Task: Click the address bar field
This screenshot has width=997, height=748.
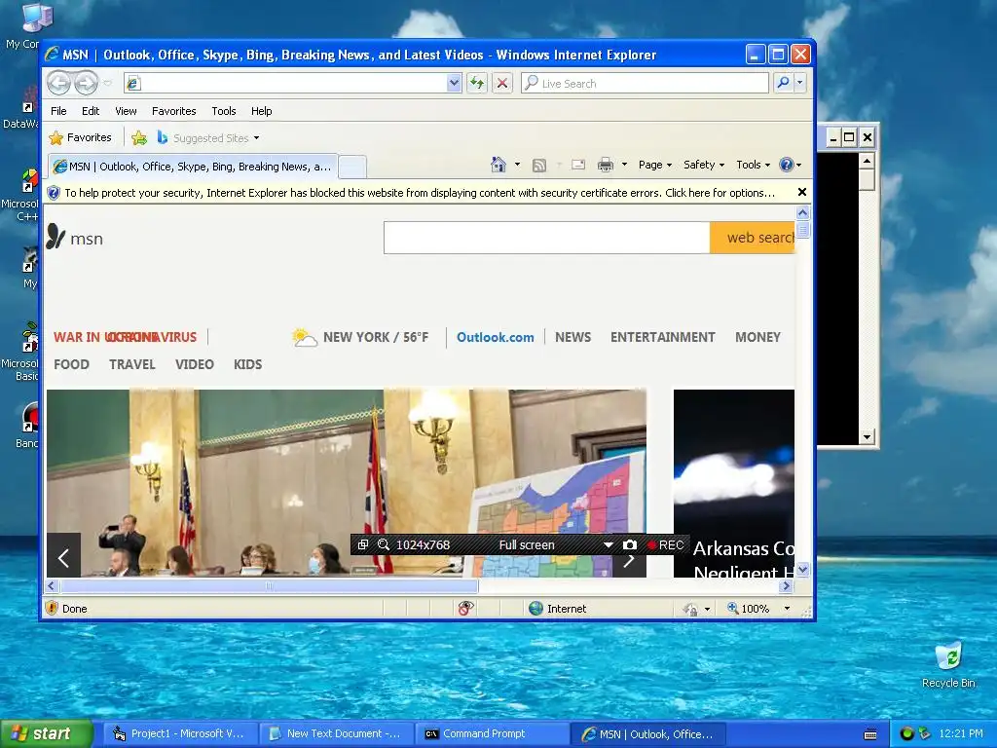Action: point(285,83)
